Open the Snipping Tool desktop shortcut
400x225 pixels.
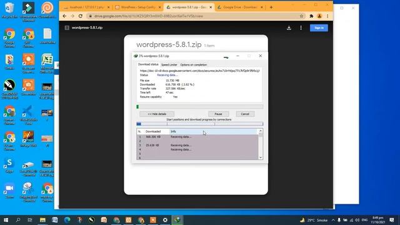[28, 192]
